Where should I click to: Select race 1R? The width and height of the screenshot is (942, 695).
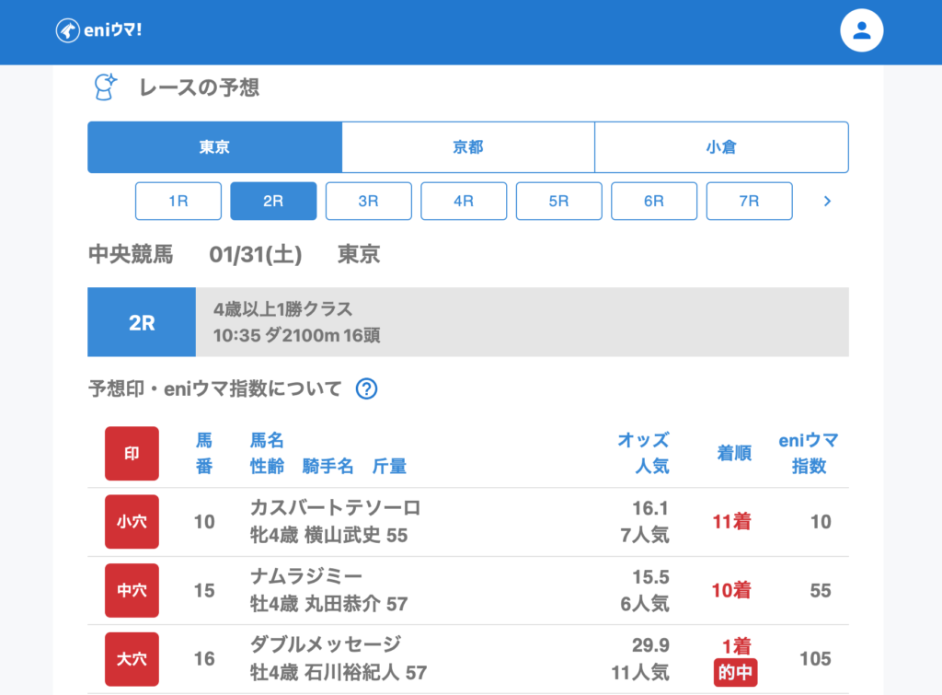(178, 201)
